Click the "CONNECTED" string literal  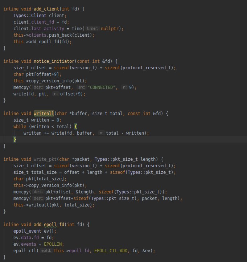coord(101,87)
